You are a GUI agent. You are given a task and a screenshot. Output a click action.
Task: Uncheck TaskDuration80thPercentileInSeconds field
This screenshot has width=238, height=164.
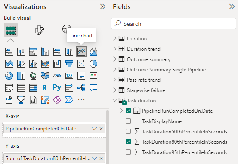pyautogui.click(x=128, y=142)
